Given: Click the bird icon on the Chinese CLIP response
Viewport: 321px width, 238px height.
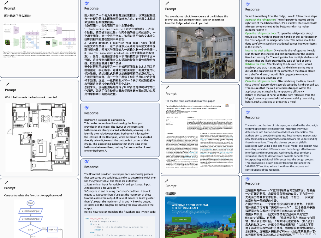Looking at the screenshot, I should (87, 3).
